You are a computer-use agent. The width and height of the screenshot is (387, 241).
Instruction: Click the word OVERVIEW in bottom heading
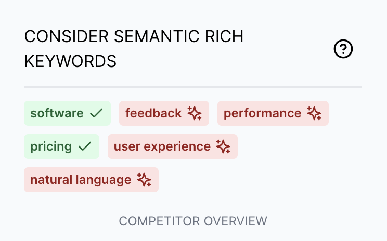coord(236,221)
